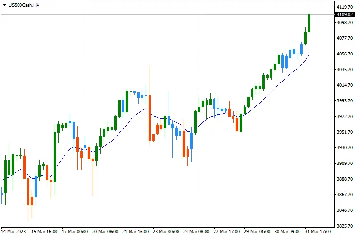Select the 3888.70 price scale label
The height and width of the screenshot is (237, 356).
point(344,179)
